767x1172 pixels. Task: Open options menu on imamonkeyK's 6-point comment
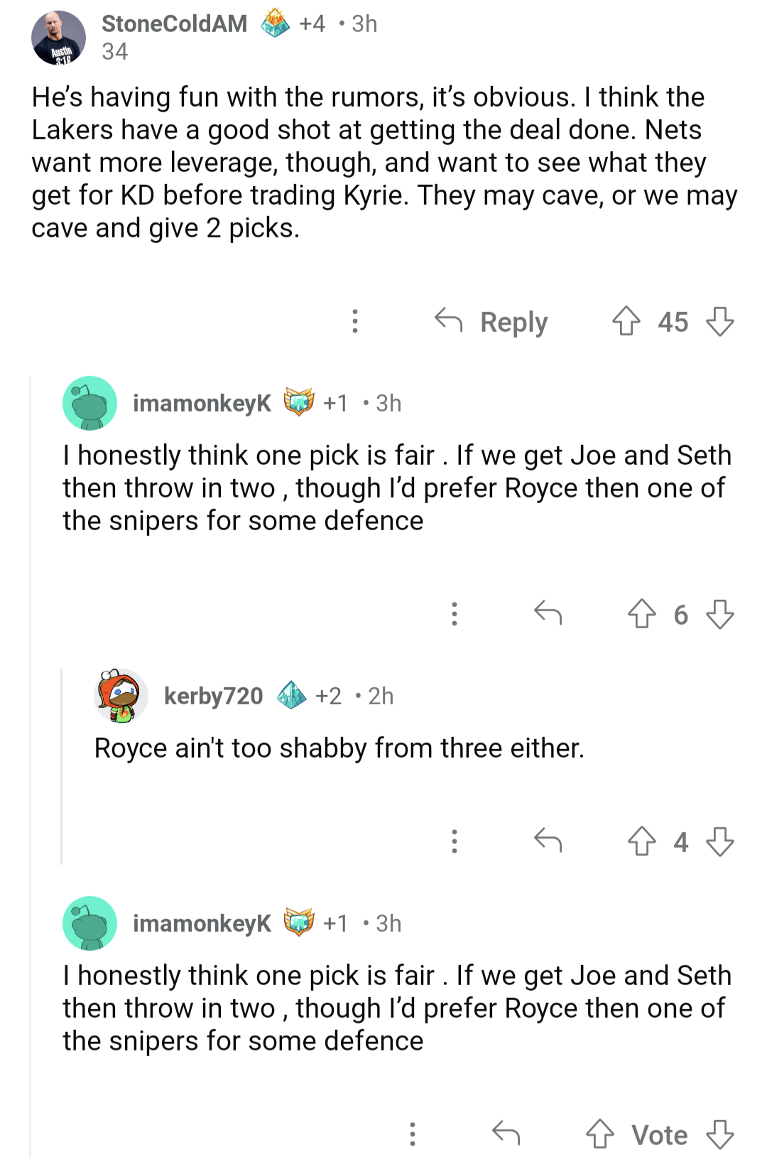coord(455,613)
